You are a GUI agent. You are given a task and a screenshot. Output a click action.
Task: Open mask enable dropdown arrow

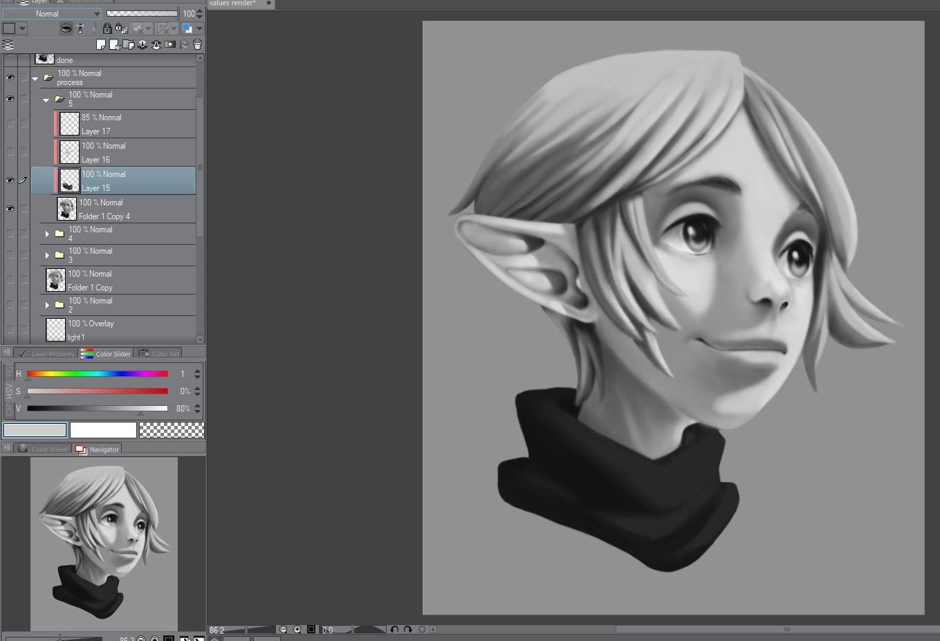(148, 28)
